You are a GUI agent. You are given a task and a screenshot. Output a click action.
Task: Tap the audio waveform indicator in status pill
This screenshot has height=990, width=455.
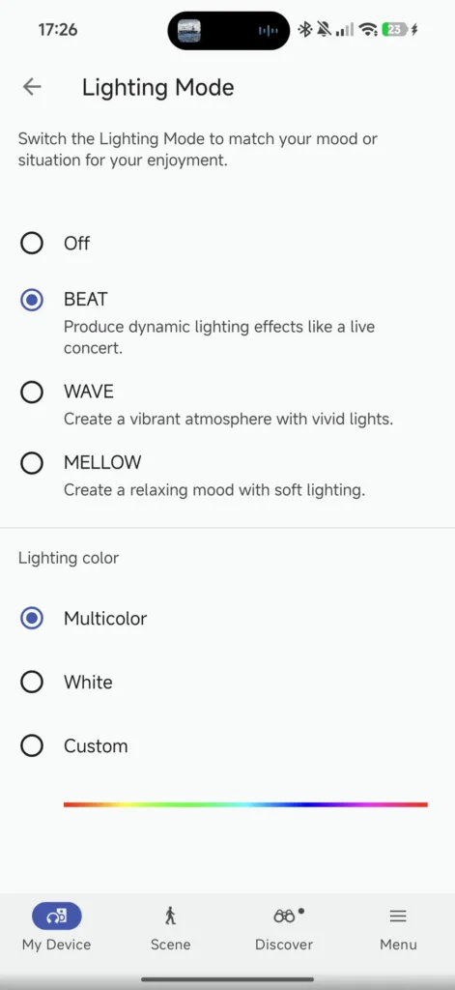tap(269, 30)
